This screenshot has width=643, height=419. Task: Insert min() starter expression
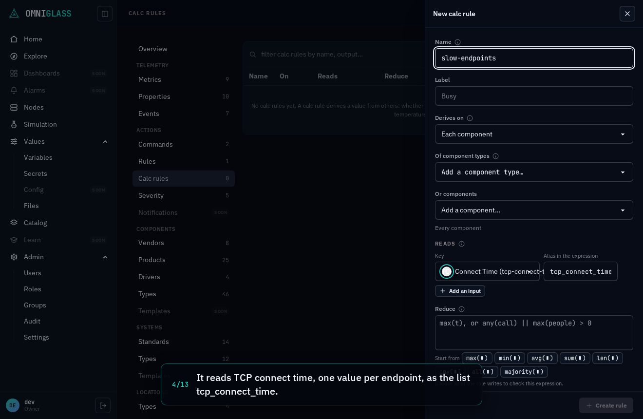coord(510,358)
